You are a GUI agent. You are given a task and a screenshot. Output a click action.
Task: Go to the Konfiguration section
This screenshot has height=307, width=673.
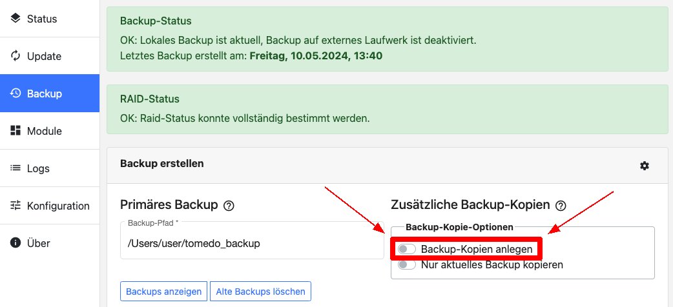coord(50,205)
